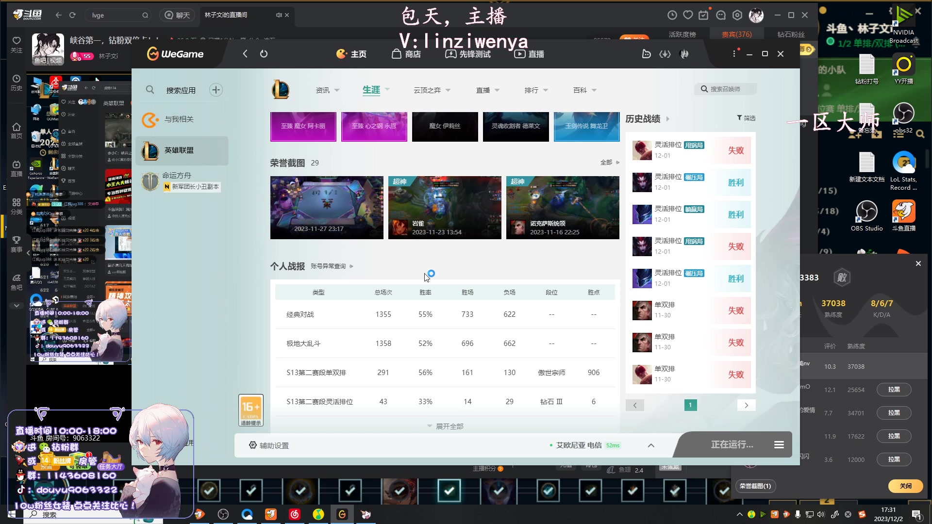Click the 搜索召唤师 search field

725,89
